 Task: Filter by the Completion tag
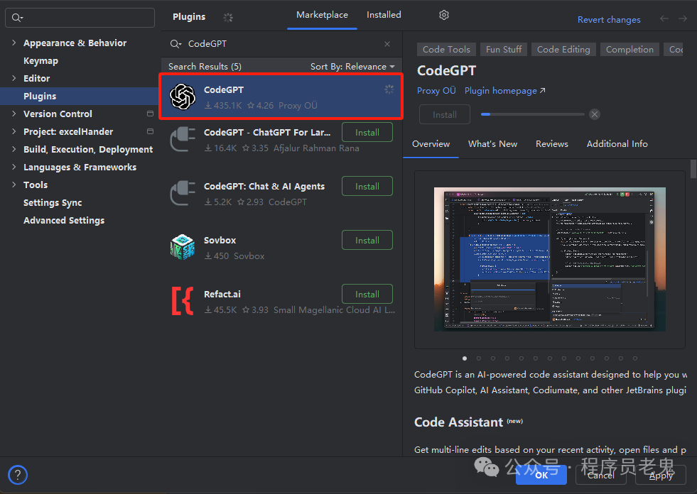pos(630,49)
